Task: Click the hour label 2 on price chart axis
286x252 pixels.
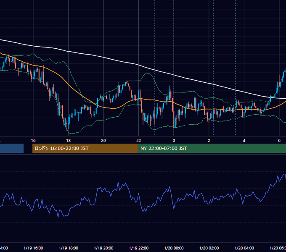Action: [209, 141]
